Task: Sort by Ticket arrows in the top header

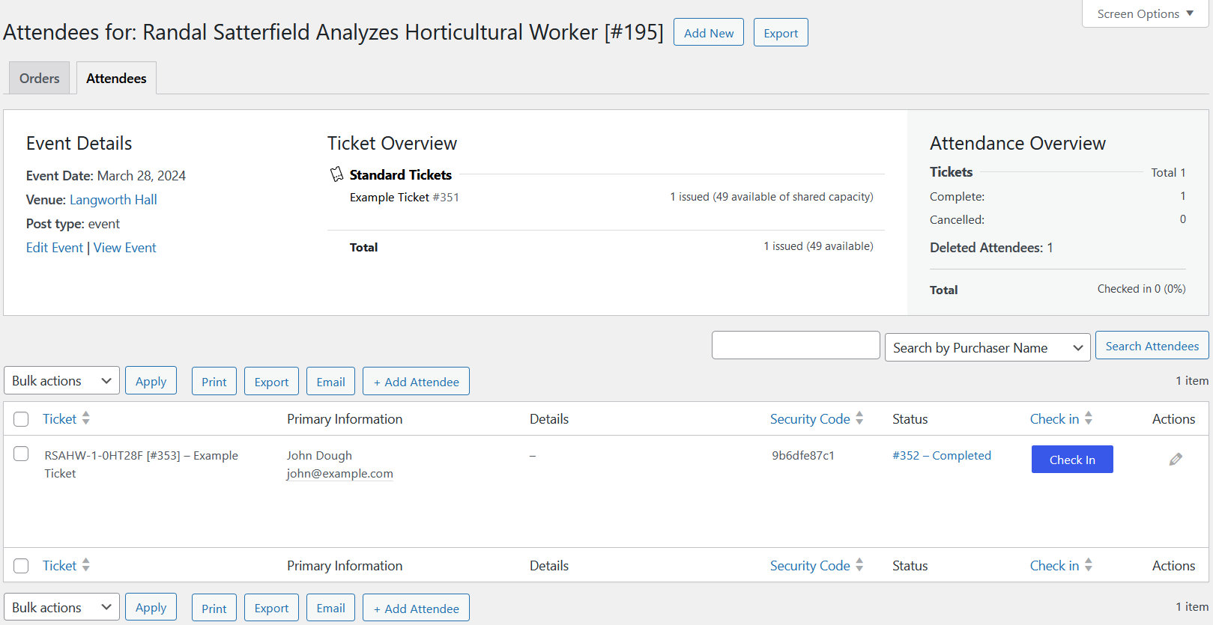Action: (x=86, y=418)
